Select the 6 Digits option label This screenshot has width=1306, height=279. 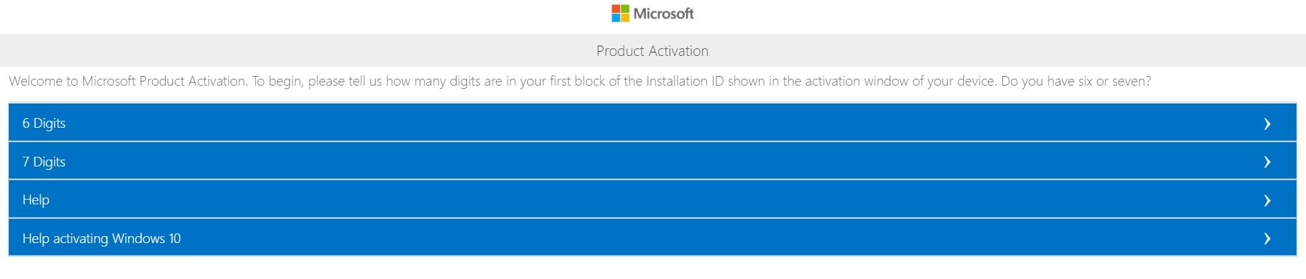[x=44, y=124]
